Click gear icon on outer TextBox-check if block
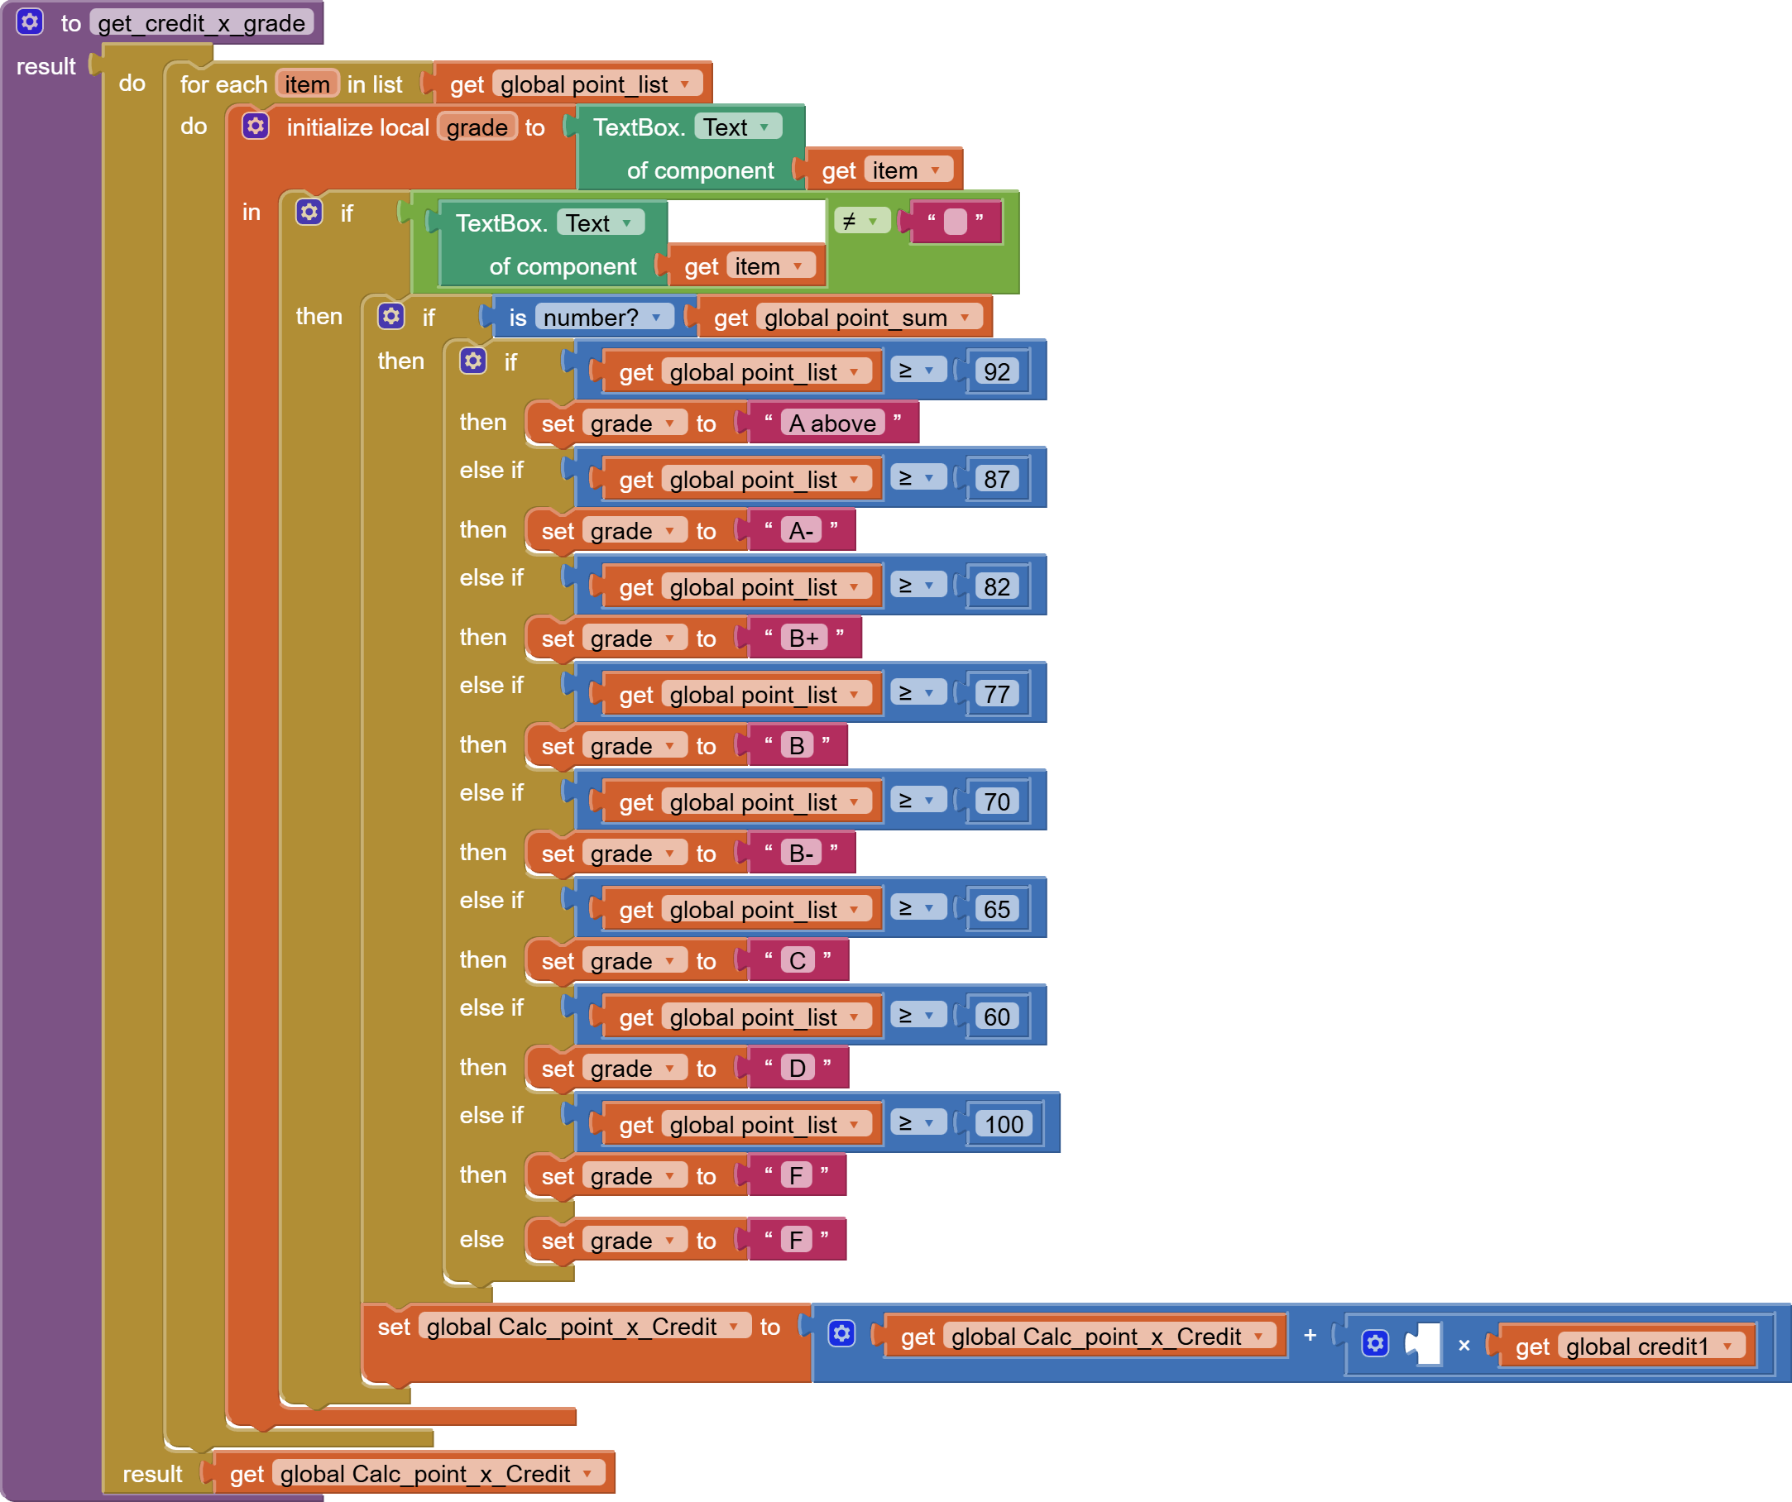1792x1502 pixels. (309, 212)
